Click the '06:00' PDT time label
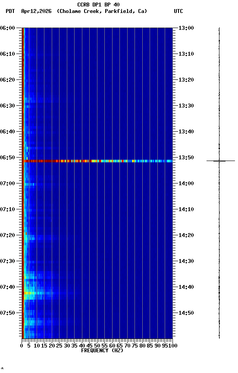The height and width of the screenshot is (373, 238). point(7,28)
